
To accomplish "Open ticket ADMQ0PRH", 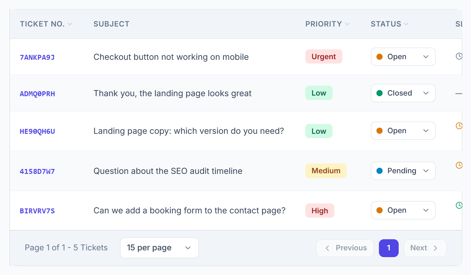I will click(x=37, y=94).
